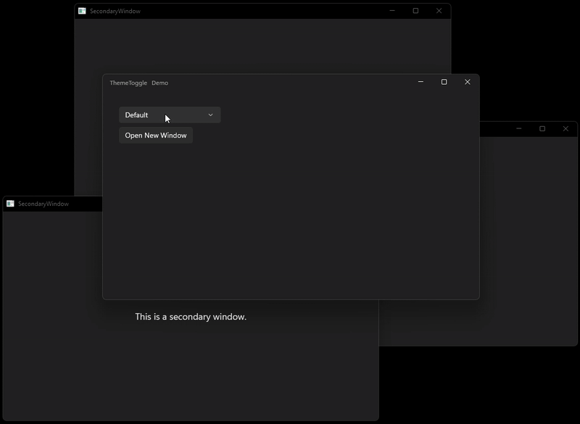Close the topmost SecondaryWindow
The width and height of the screenshot is (580, 424).
(x=438, y=11)
